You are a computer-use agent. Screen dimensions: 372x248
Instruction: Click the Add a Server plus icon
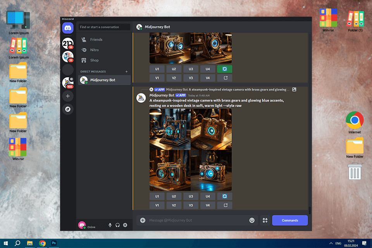68,96
